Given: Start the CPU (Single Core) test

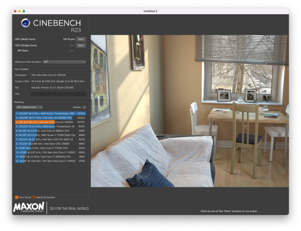Looking at the screenshot, I should click(81, 46).
